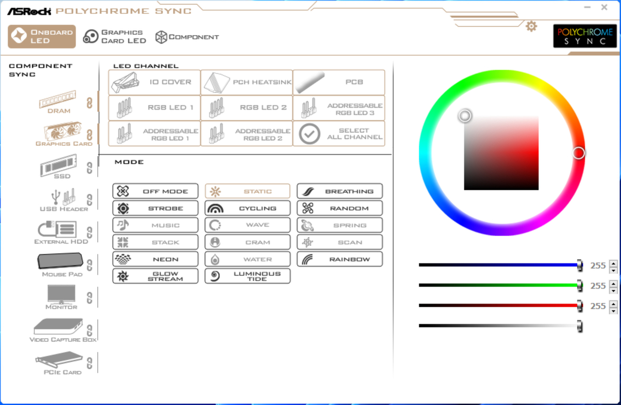621x405 pixels.
Task: Select Stack lighting mode
Action: [155, 242]
